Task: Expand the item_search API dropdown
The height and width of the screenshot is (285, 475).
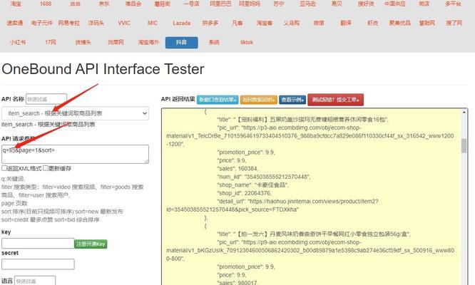Action: point(75,113)
